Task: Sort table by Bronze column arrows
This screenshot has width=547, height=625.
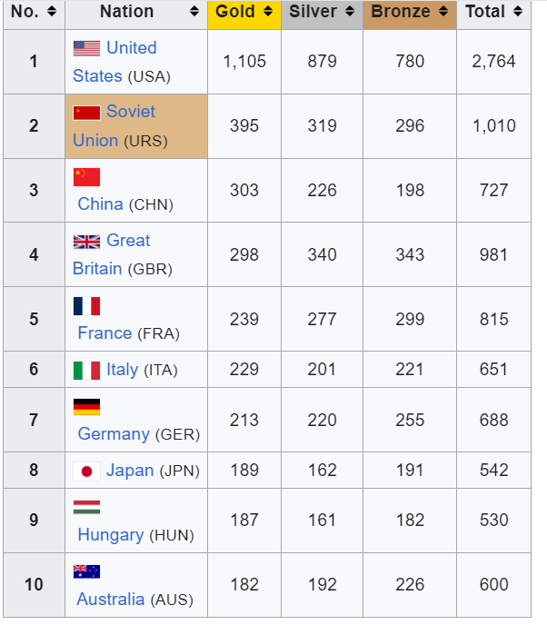Action: pyautogui.click(x=443, y=11)
